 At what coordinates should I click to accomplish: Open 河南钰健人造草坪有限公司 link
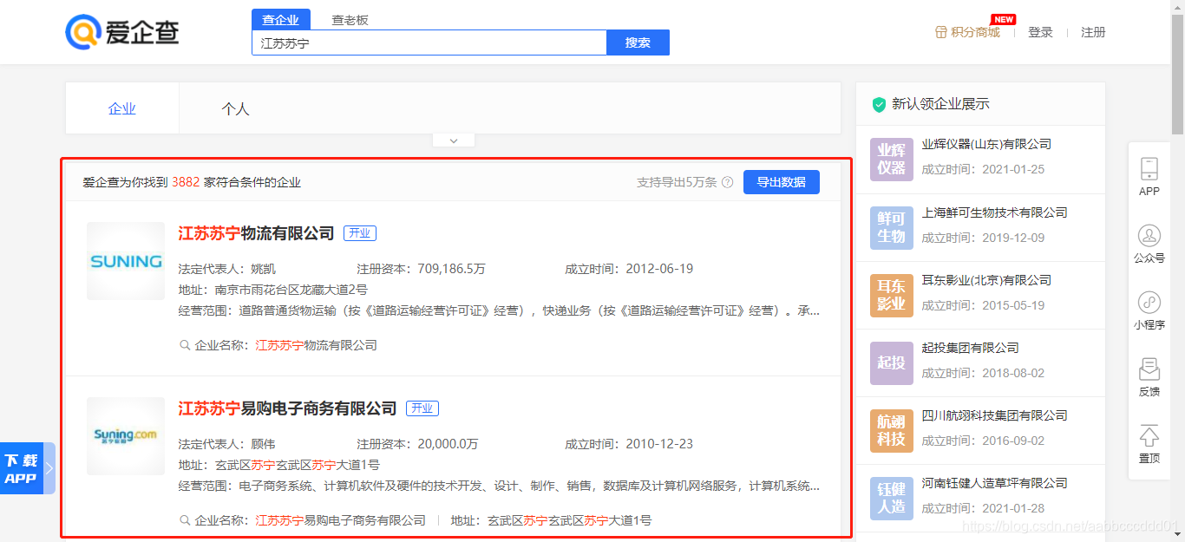(x=994, y=483)
